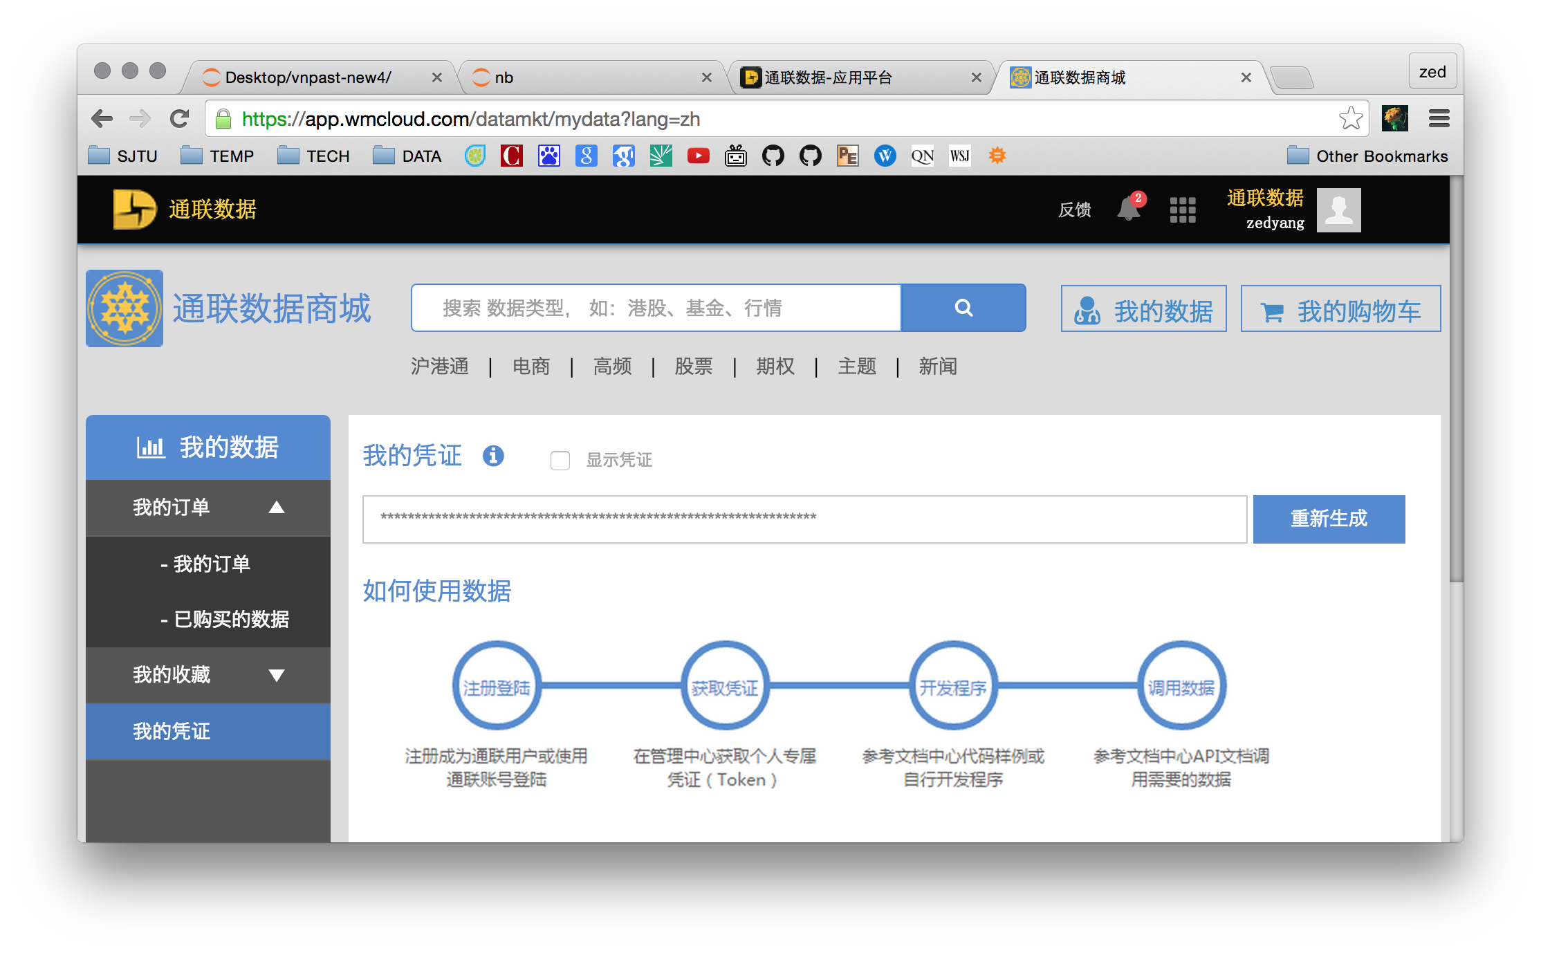Open the apps grid icon
The width and height of the screenshot is (1541, 953).
click(x=1182, y=210)
